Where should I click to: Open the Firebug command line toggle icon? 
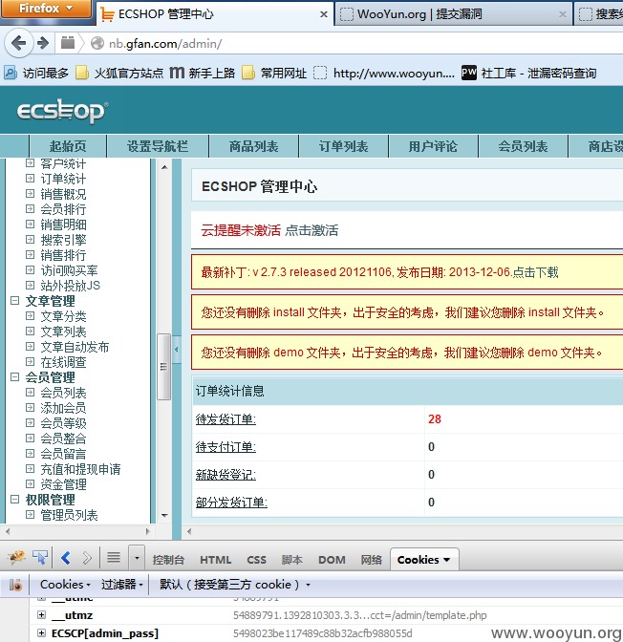[114, 557]
